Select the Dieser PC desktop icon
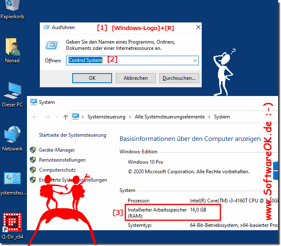The width and height of the screenshot is (281, 246). (x=12, y=91)
